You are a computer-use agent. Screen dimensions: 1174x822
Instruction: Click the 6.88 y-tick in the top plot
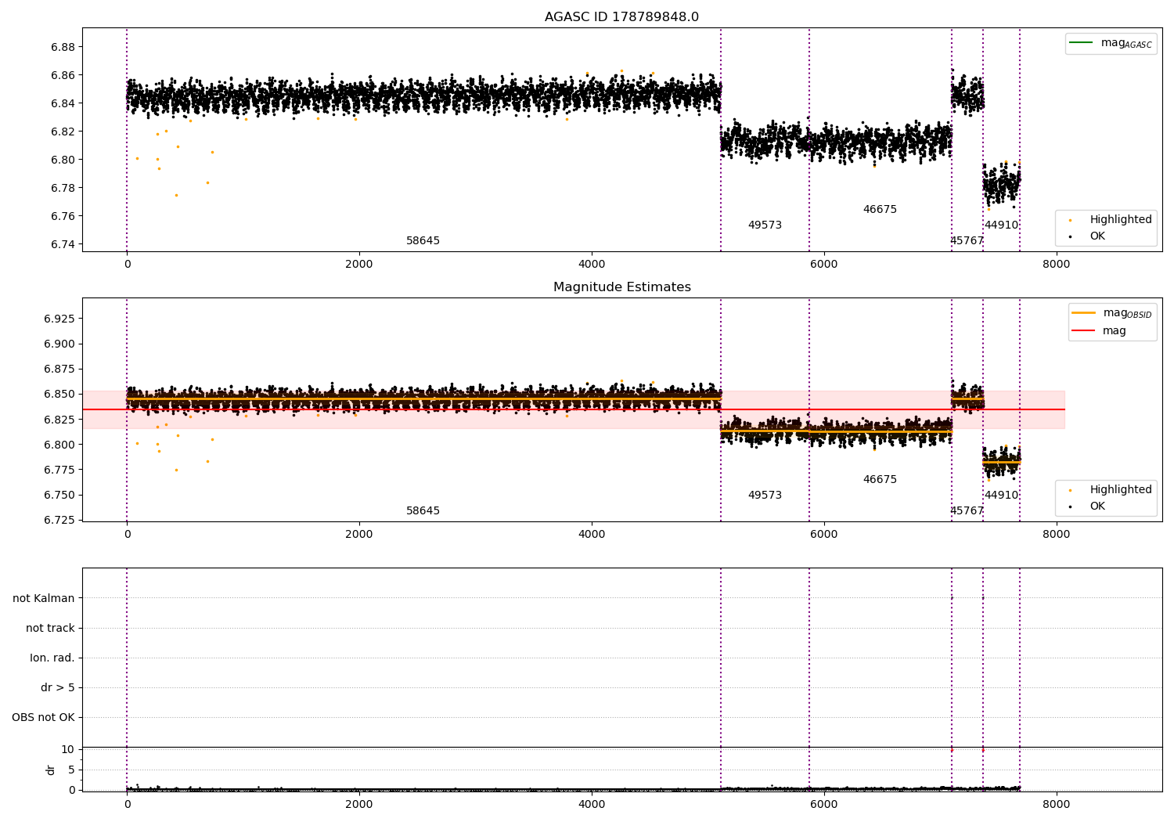click(x=63, y=47)
